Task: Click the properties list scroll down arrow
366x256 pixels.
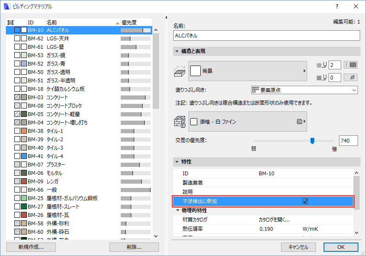Action: click(x=356, y=233)
